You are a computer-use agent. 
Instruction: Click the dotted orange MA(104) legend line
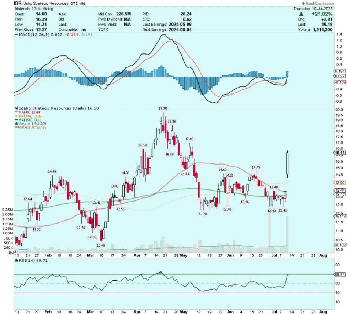16,116
